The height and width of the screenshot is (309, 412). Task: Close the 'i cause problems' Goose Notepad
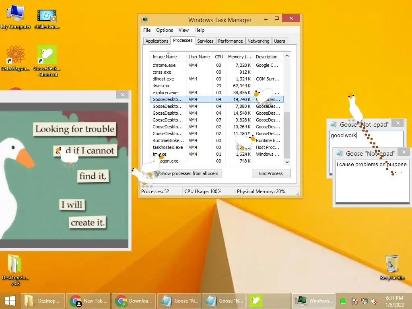pos(404,152)
